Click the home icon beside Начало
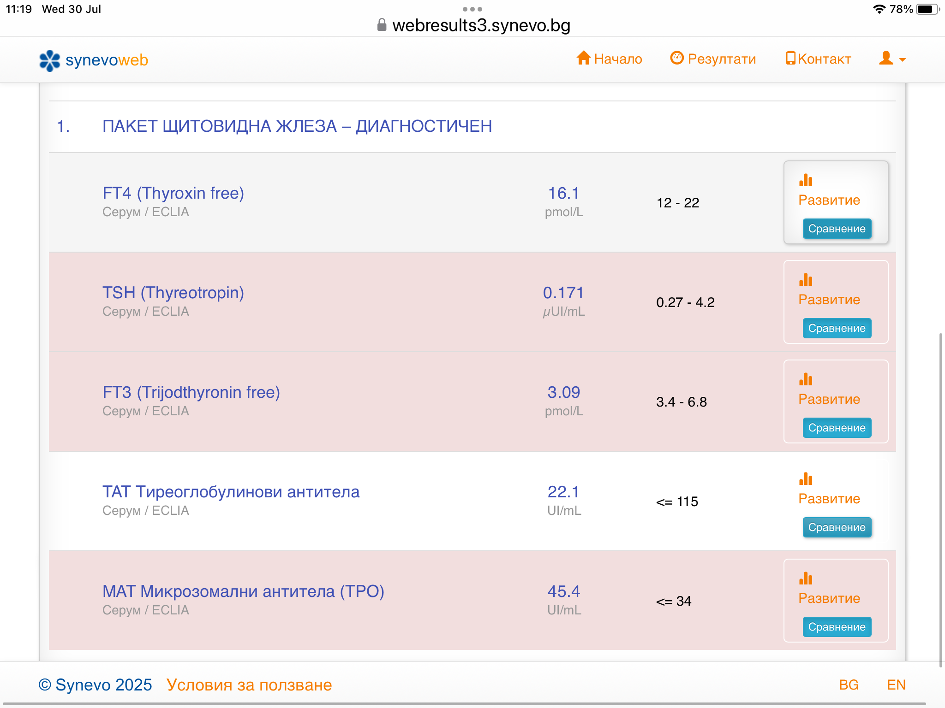The height and width of the screenshot is (708, 945). [x=584, y=58]
